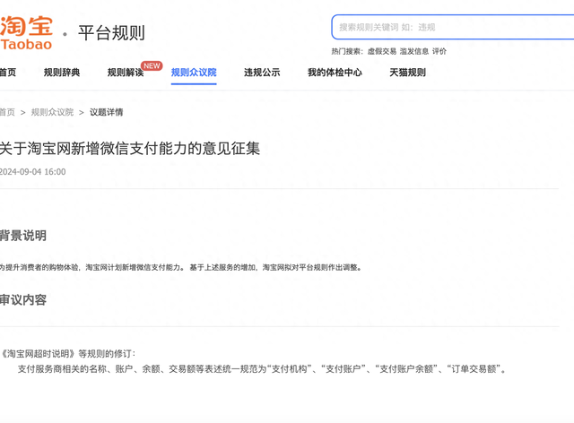Click the 审议内容 section heading
Screen dimensions: 574x423
coord(23,299)
